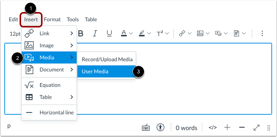Open the Format menu

[52, 20]
